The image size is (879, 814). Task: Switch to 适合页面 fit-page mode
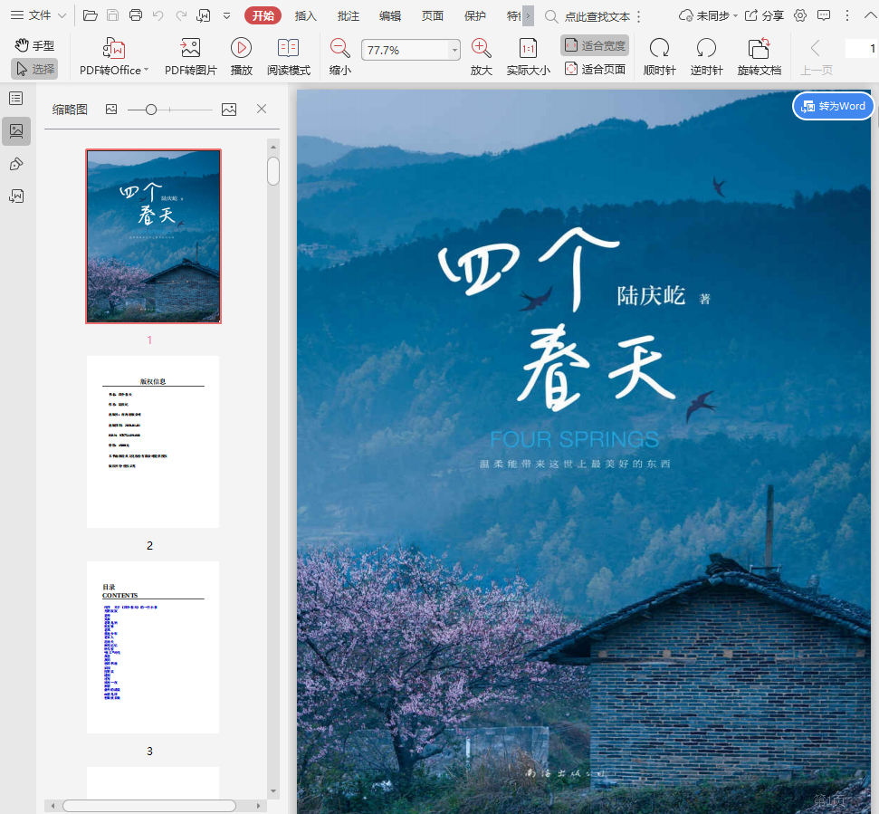[595, 69]
